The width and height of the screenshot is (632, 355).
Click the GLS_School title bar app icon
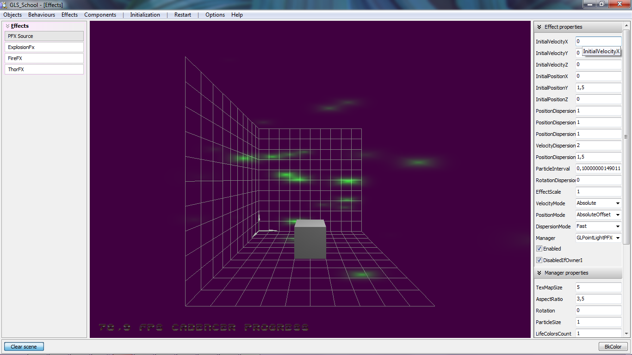[x=5, y=5]
